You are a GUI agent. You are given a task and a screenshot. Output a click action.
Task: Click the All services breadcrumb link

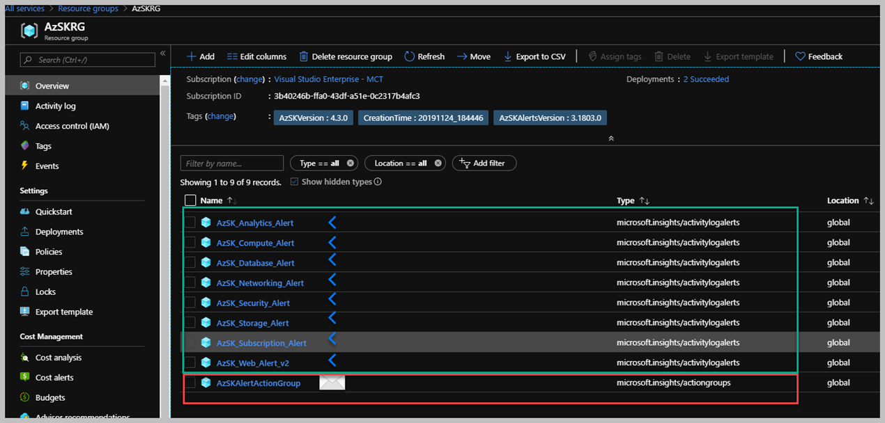pyautogui.click(x=24, y=8)
